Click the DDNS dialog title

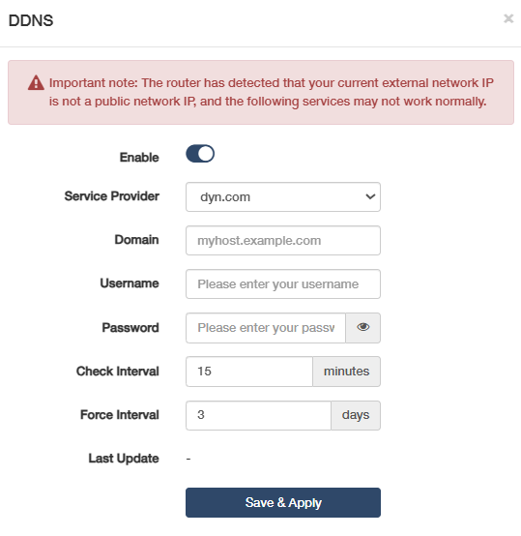coord(31,20)
